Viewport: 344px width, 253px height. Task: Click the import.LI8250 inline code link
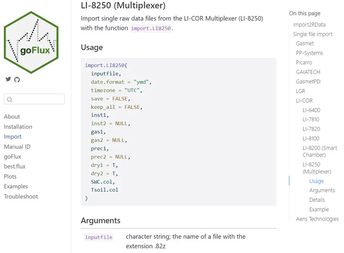[x=151, y=28]
